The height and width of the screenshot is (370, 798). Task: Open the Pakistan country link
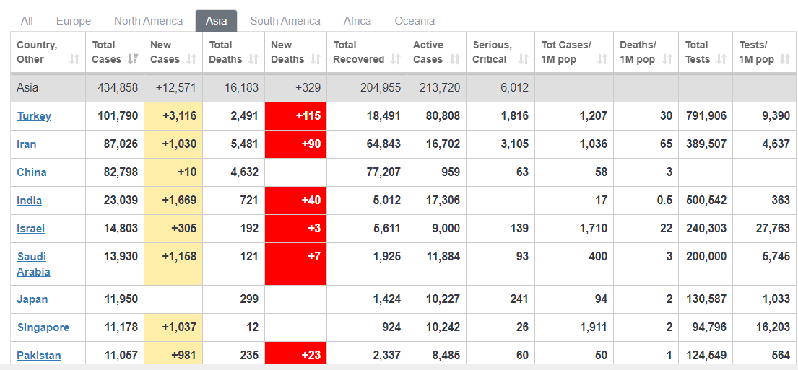(x=39, y=356)
